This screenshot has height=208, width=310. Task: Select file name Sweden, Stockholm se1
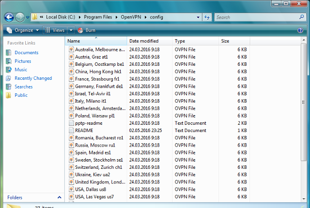pyautogui.click(x=99, y=160)
